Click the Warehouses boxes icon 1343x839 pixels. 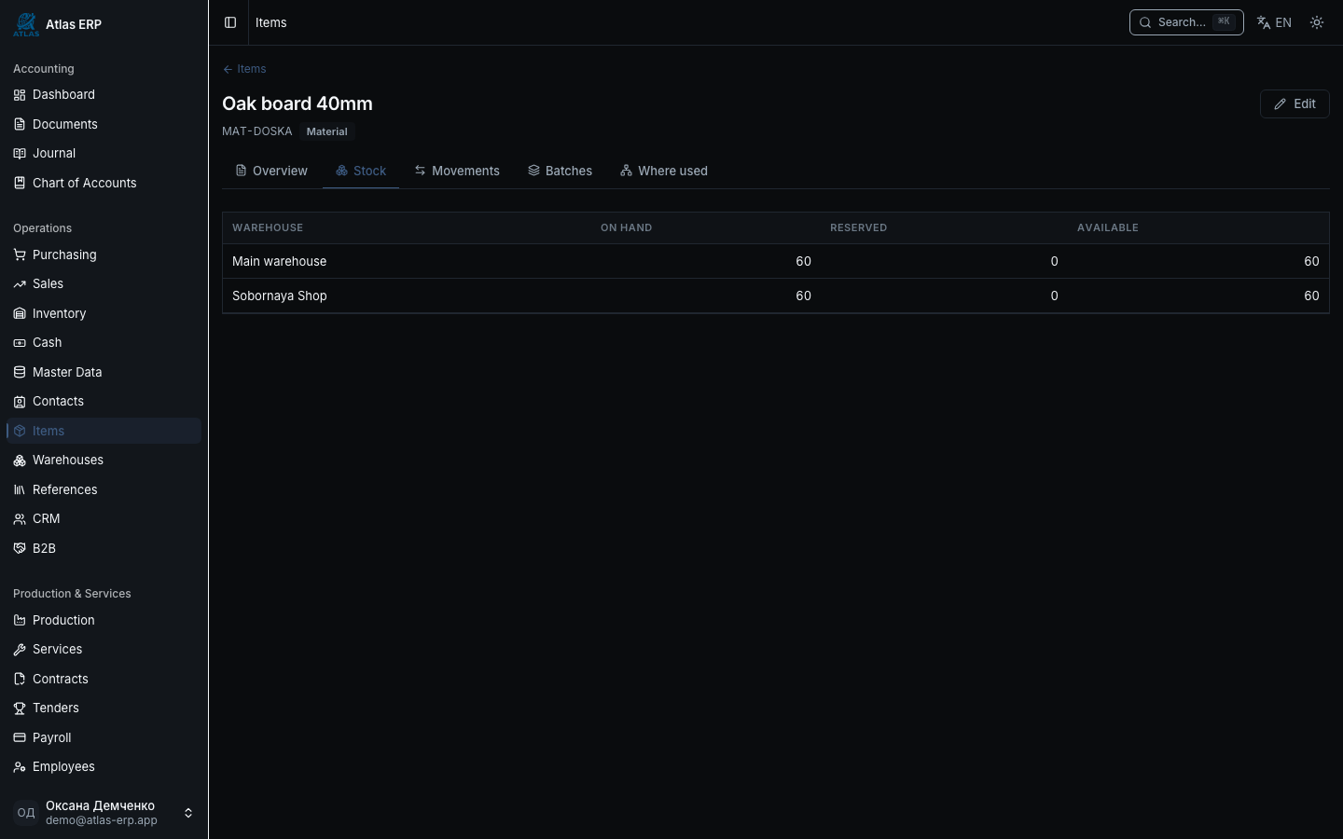point(20,461)
